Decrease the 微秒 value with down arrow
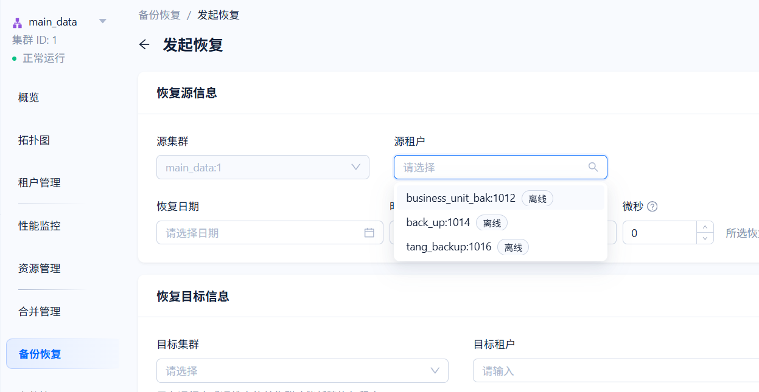This screenshot has width=759, height=392. click(x=705, y=238)
